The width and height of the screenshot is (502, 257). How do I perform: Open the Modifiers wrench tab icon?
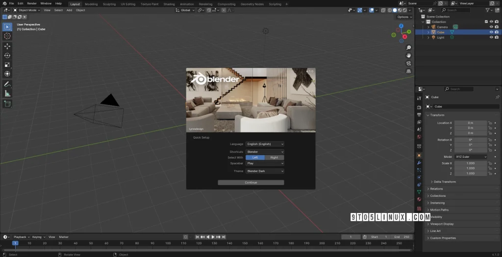[419, 163]
